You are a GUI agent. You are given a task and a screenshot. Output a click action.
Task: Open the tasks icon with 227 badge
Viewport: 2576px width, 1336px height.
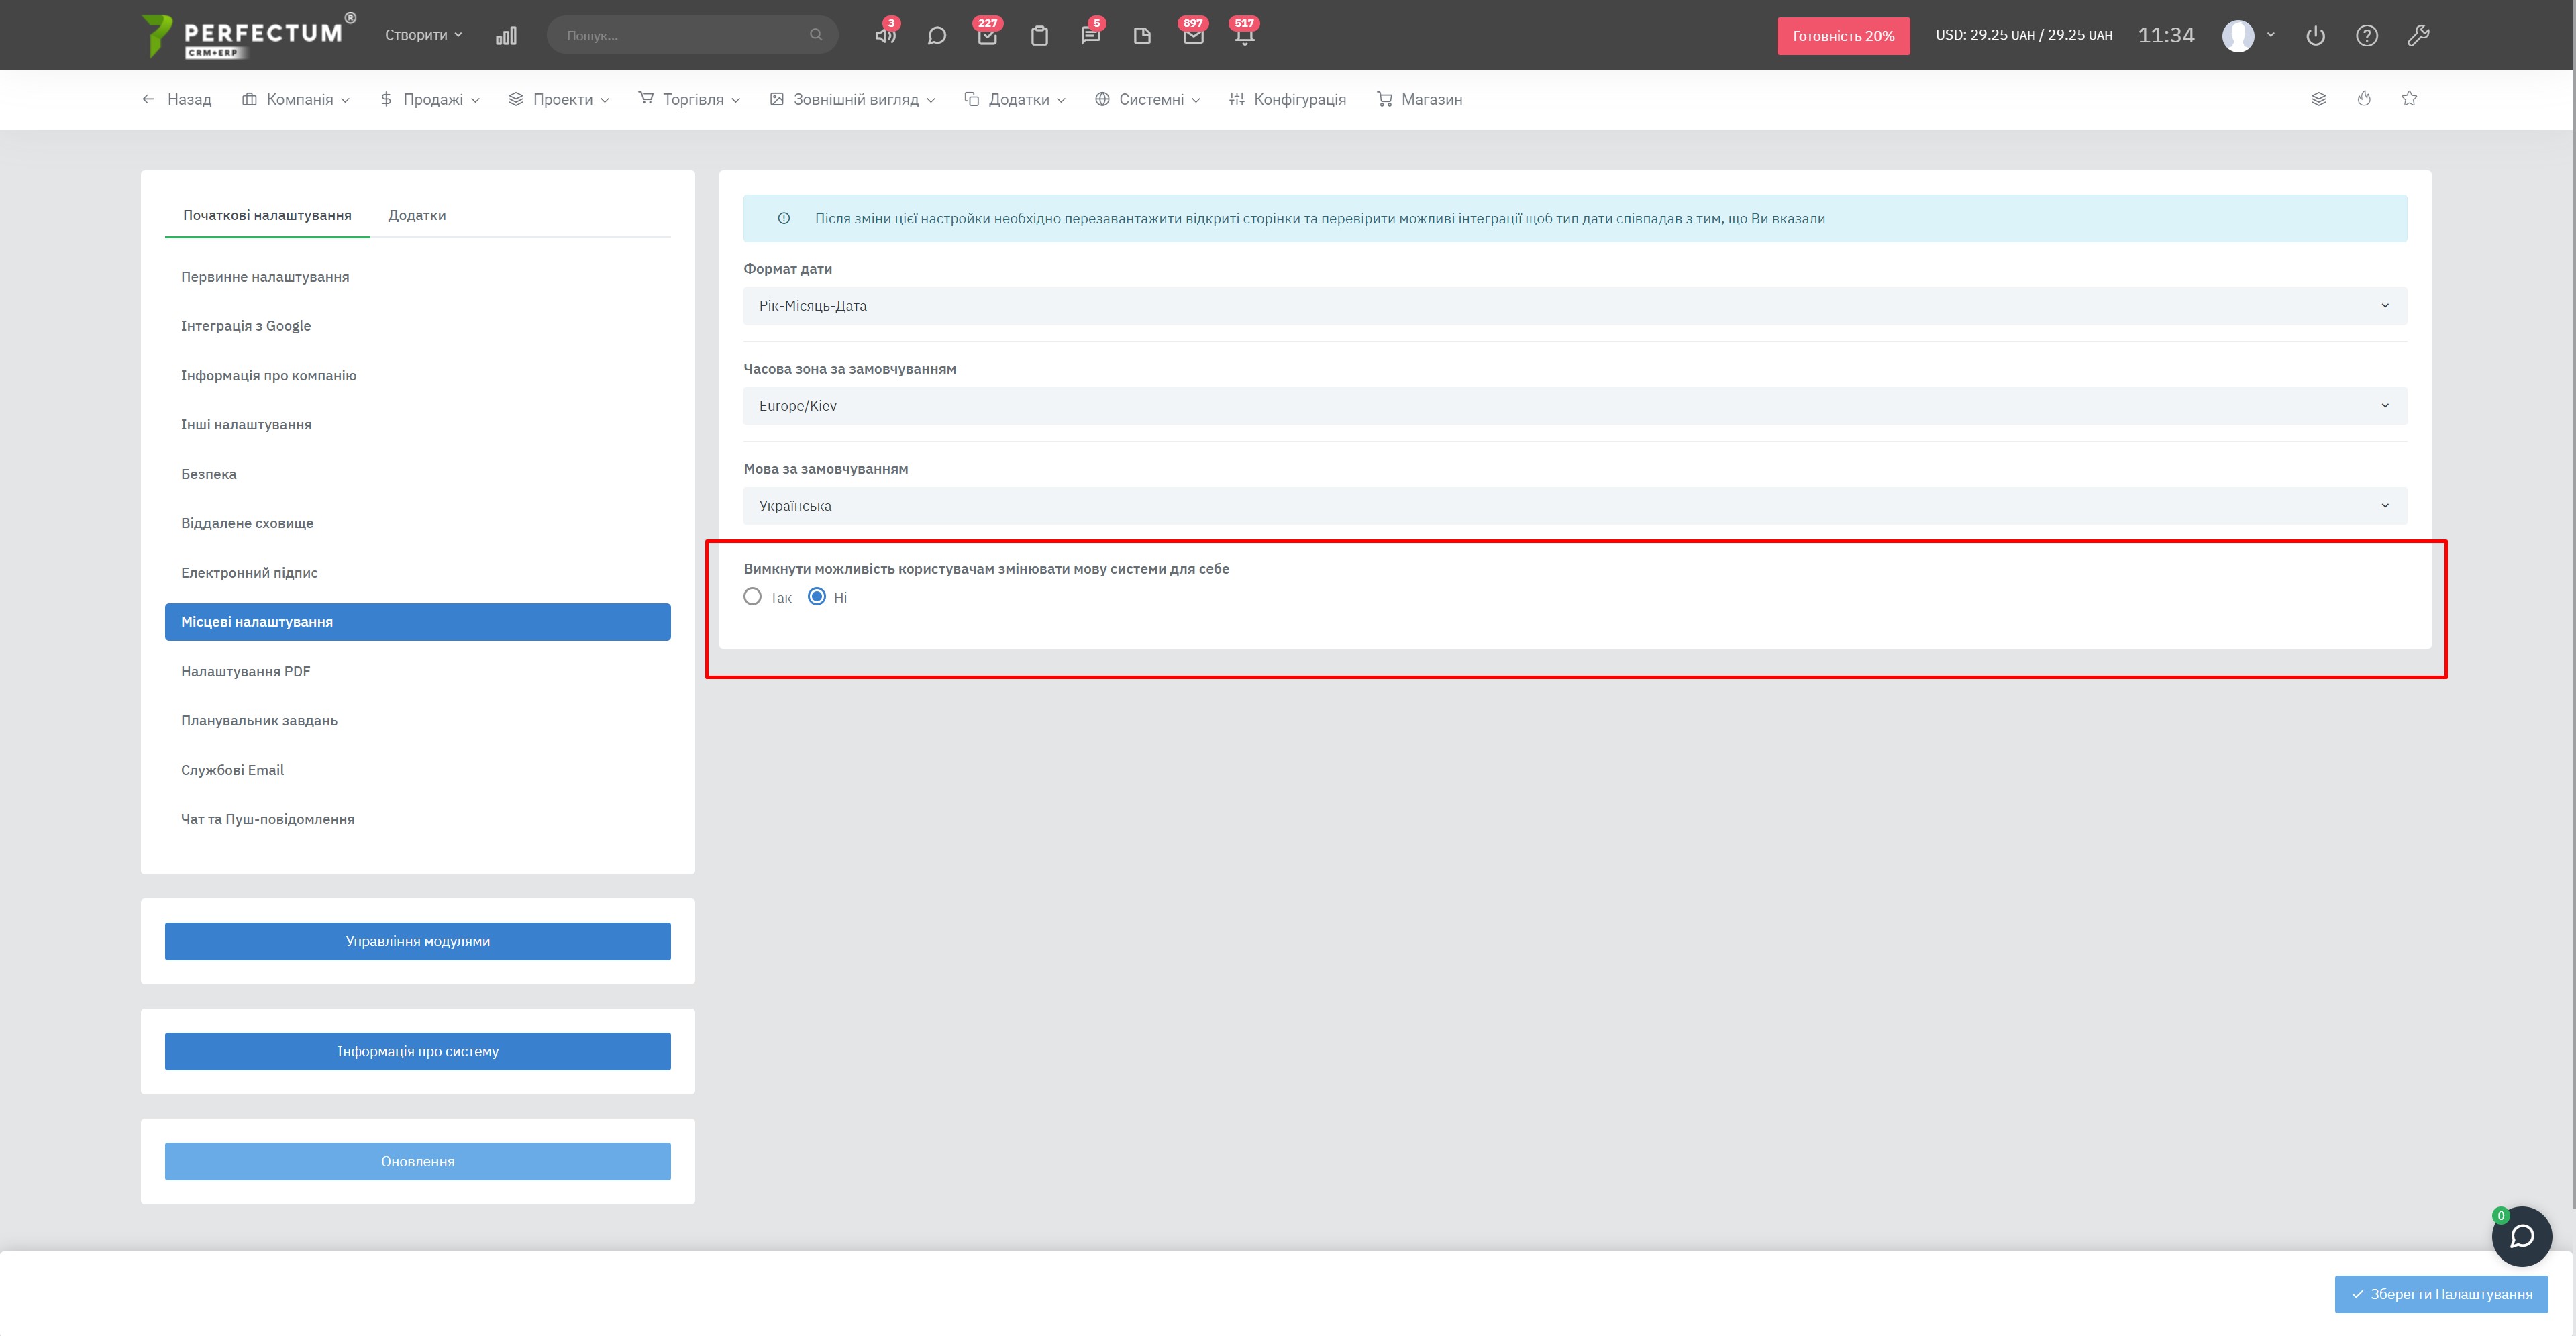coord(987,36)
